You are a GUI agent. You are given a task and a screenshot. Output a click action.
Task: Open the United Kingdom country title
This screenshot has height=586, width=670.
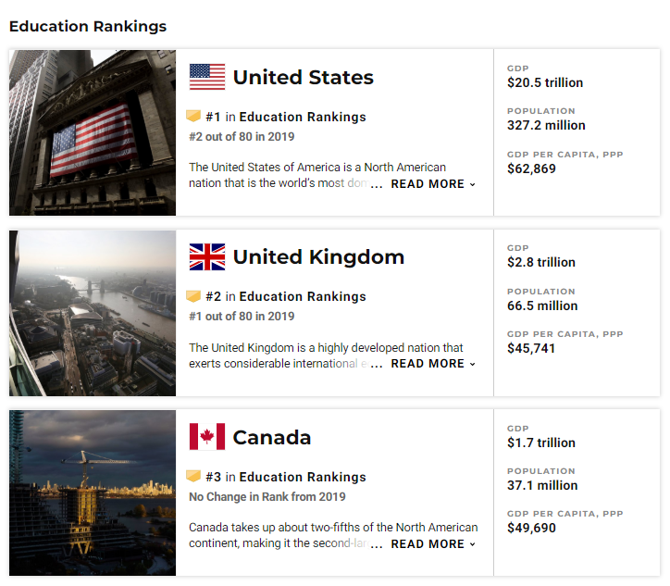(x=318, y=257)
